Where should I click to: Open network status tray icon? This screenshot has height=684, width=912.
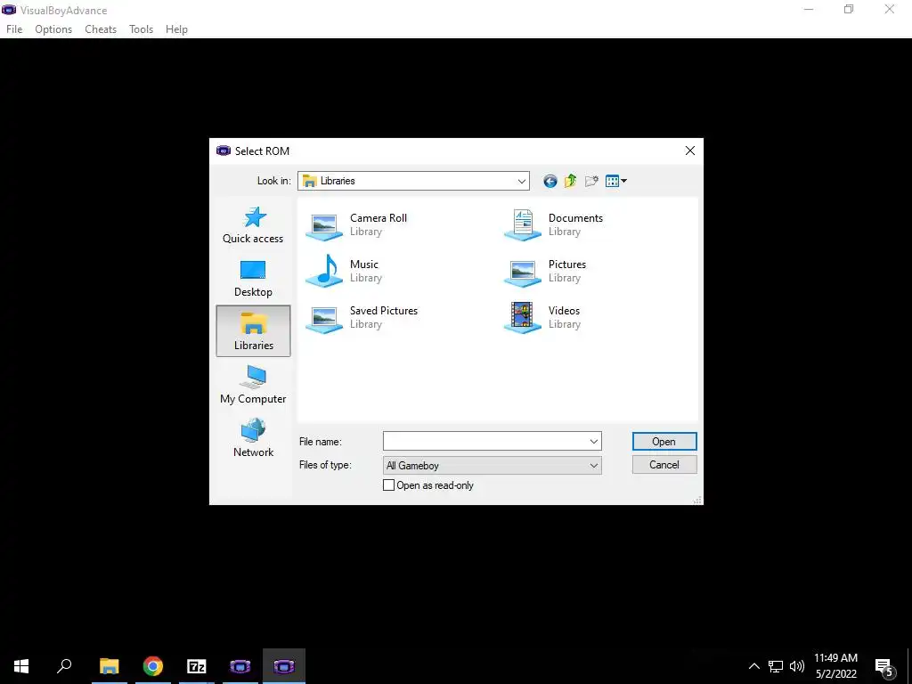(x=776, y=666)
